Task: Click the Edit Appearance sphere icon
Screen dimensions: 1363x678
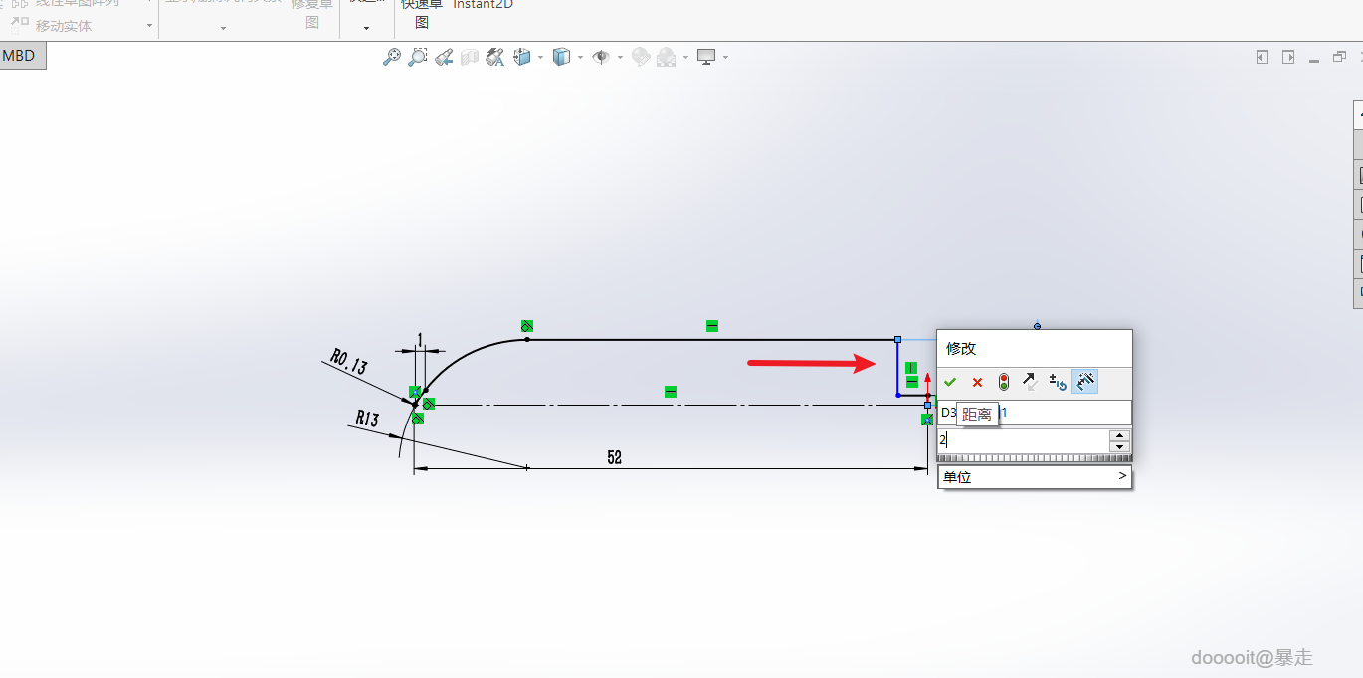Action: click(x=640, y=57)
